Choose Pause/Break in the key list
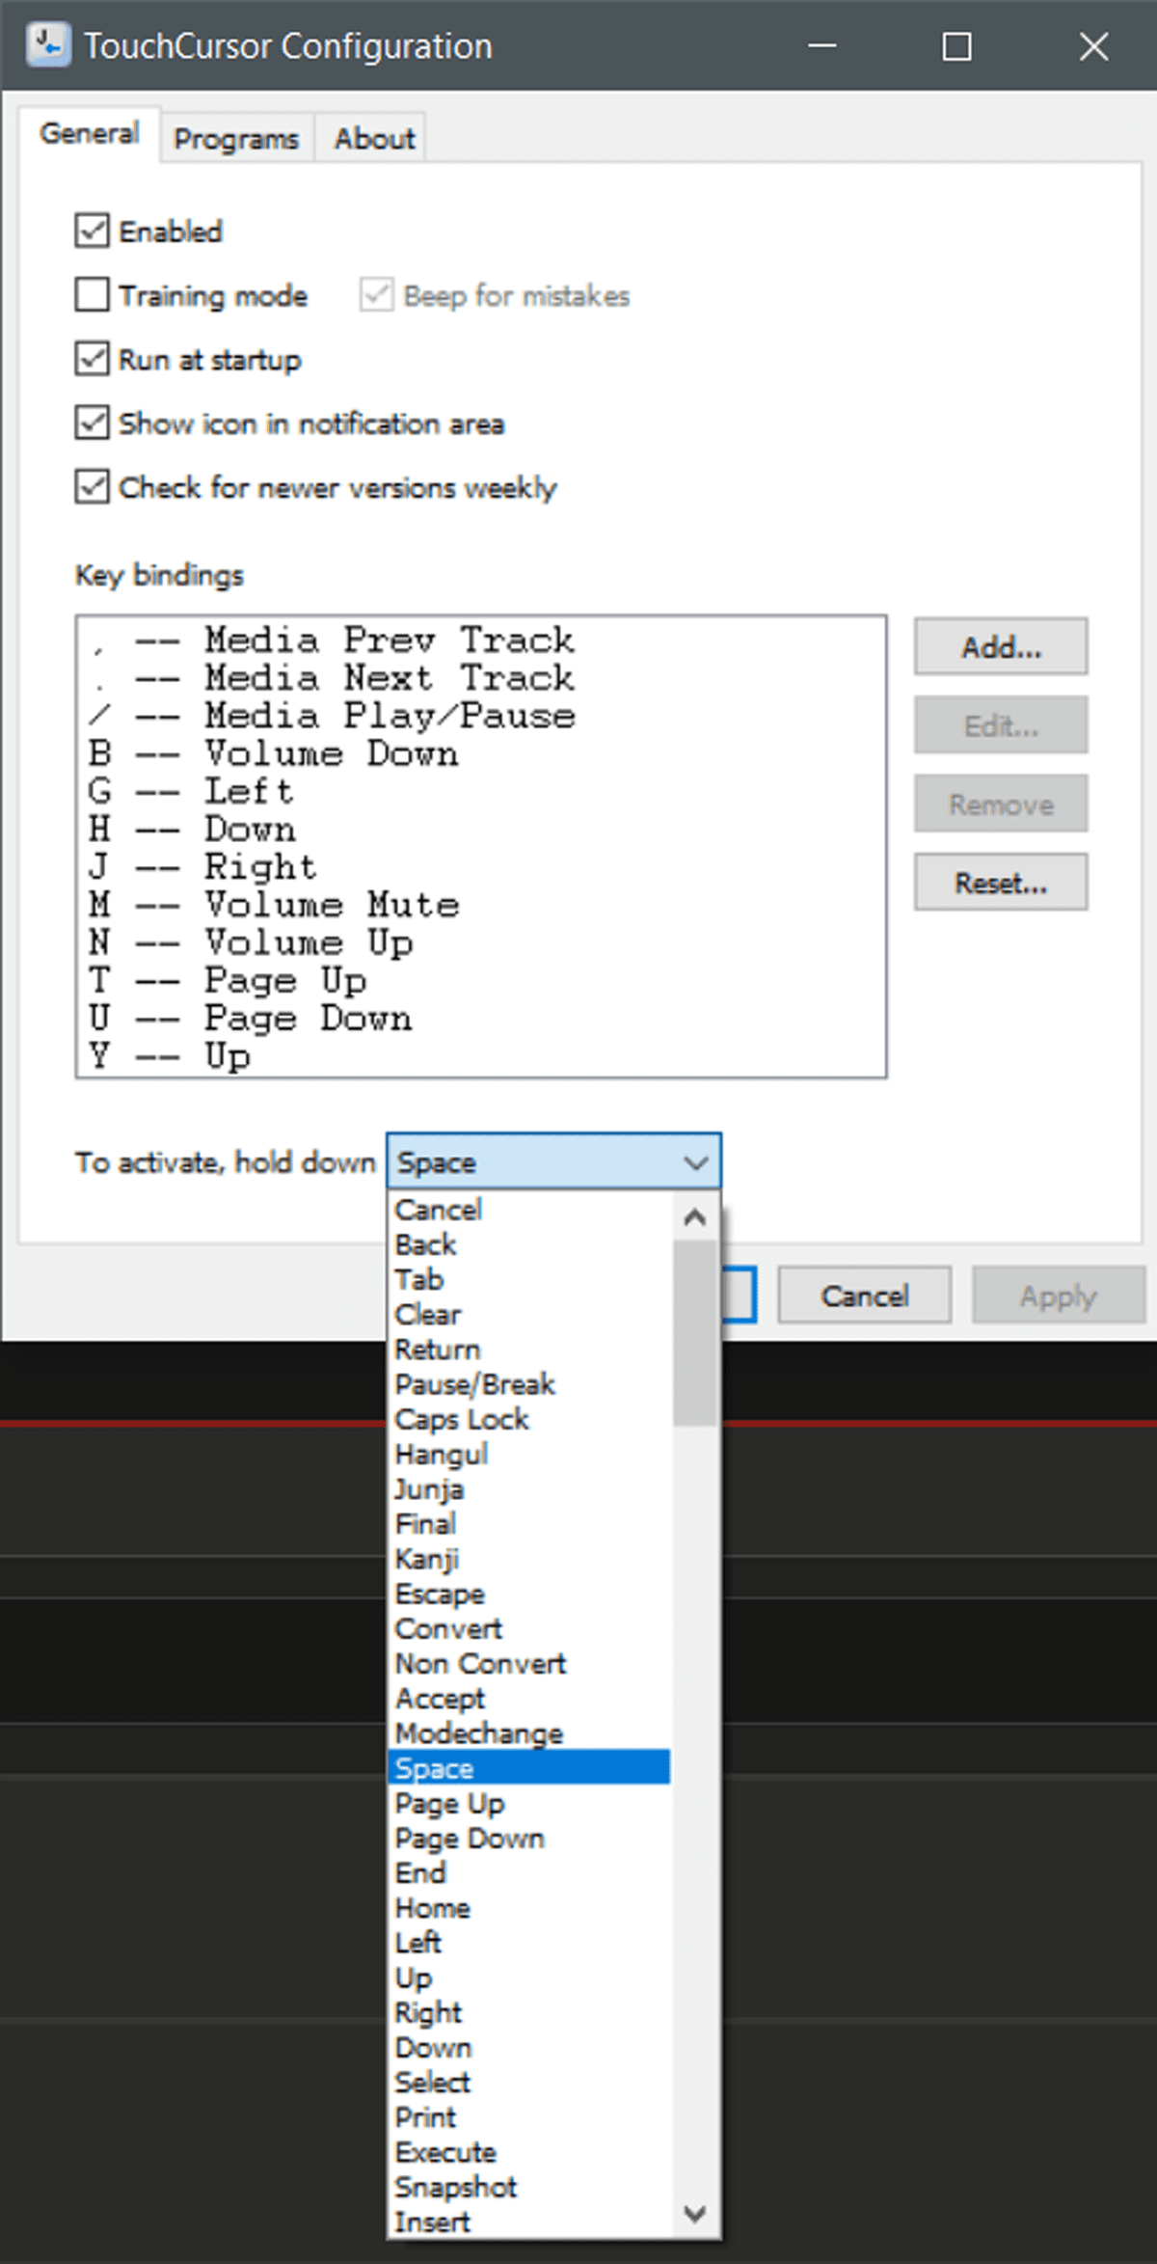Image resolution: width=1157 pixels, height=2264 pixels. click(529, 1384)
